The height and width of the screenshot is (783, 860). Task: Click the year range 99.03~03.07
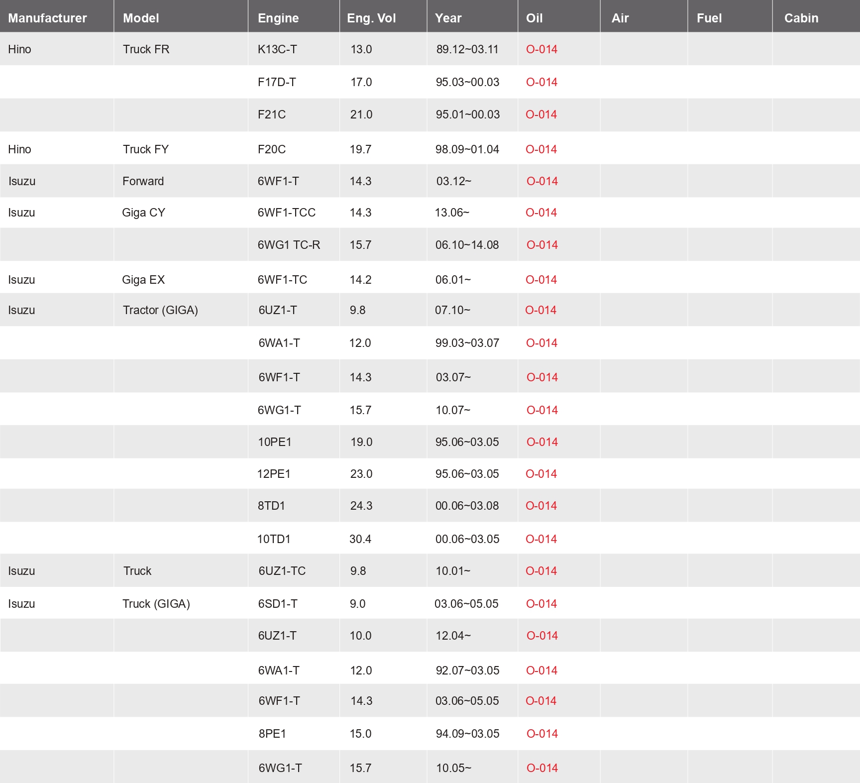point(467,343)
